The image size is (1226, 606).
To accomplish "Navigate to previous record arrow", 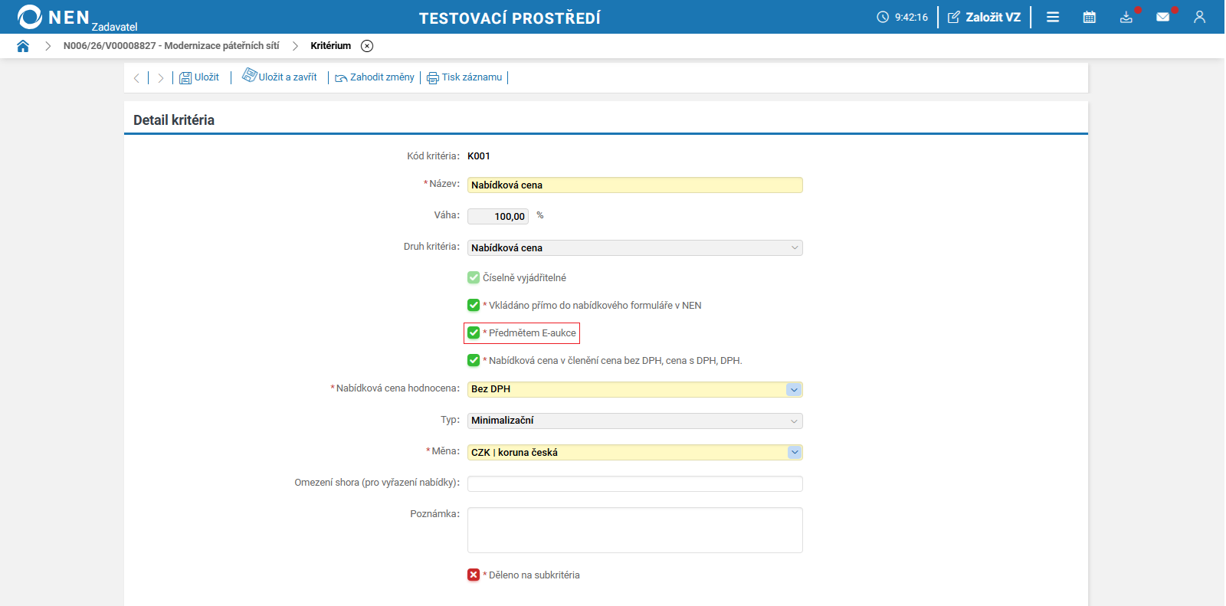I will coord(136,77).
